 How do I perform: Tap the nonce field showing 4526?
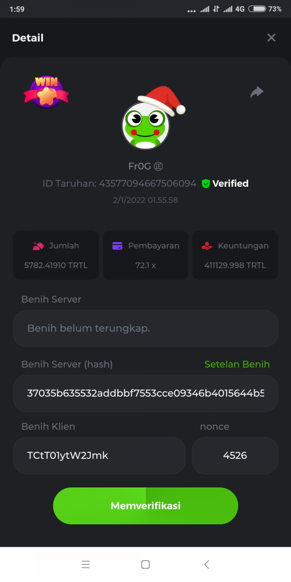click(x=235, y=455)
